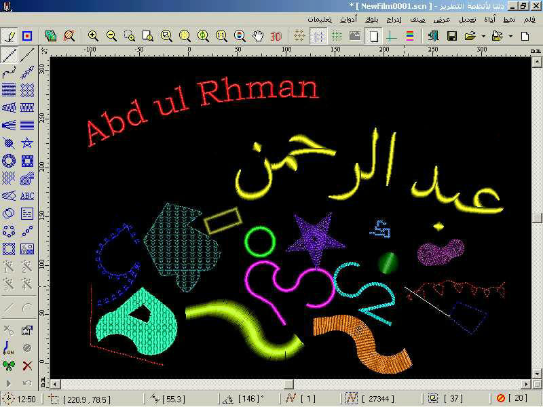The image size is (543, 407).
Task: Click the horizontal scrollbar thumb
Action: click(x=288, y=385)
